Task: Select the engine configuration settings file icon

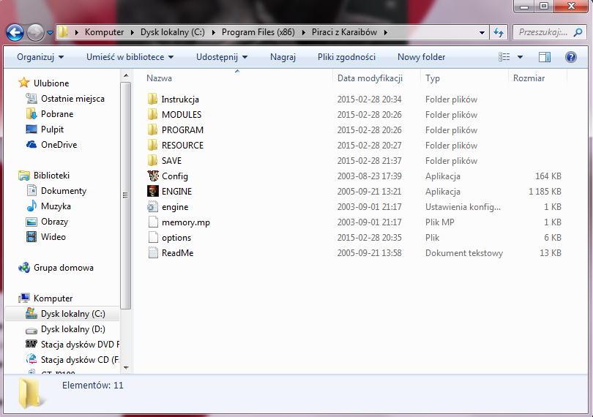Action: [153, 207]
